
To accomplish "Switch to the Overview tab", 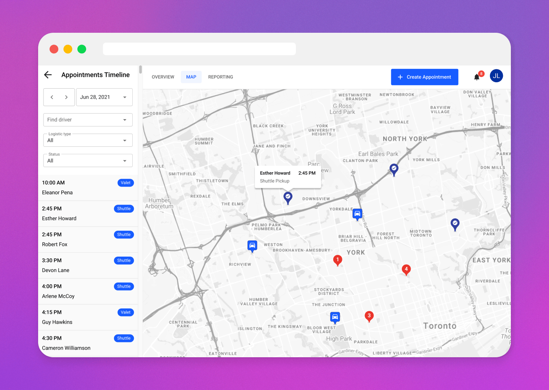I will click(163, 77).
